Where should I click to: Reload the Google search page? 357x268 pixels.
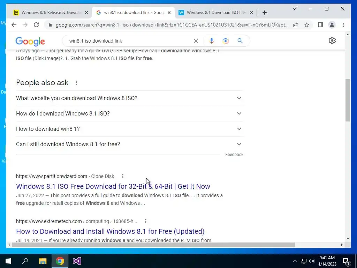click(x=36, y=25)
